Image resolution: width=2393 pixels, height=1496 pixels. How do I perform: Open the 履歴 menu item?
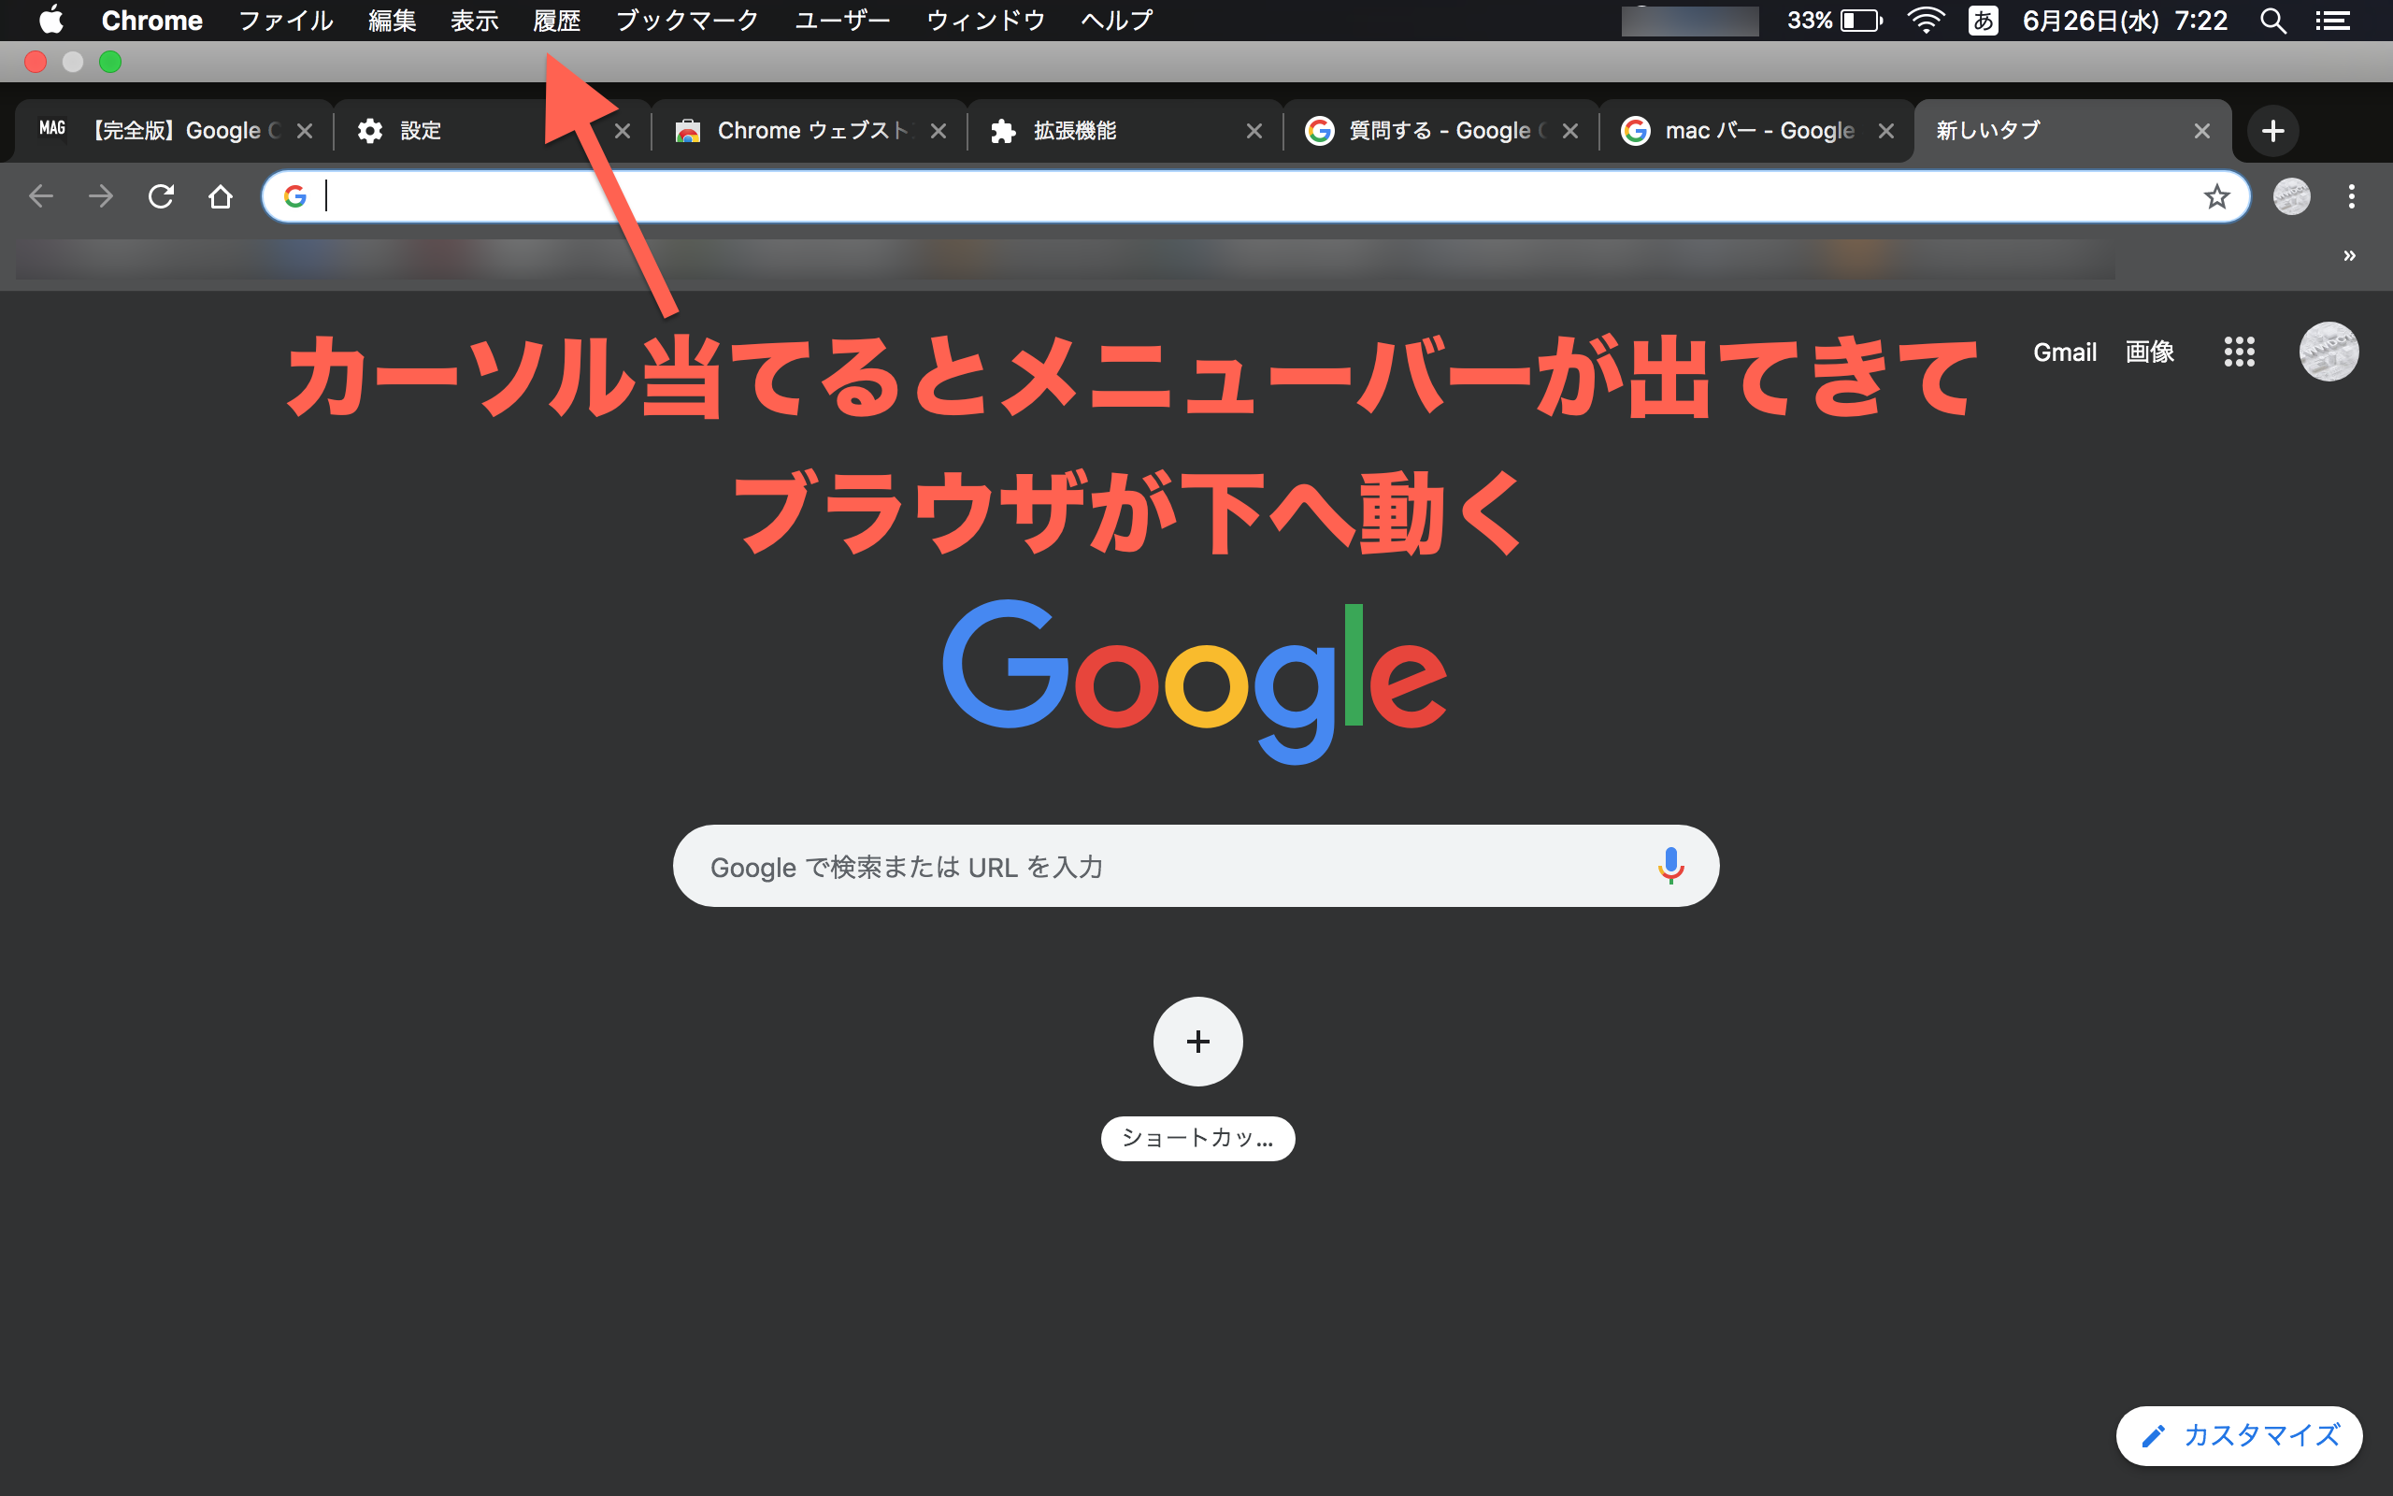[556, 19]
